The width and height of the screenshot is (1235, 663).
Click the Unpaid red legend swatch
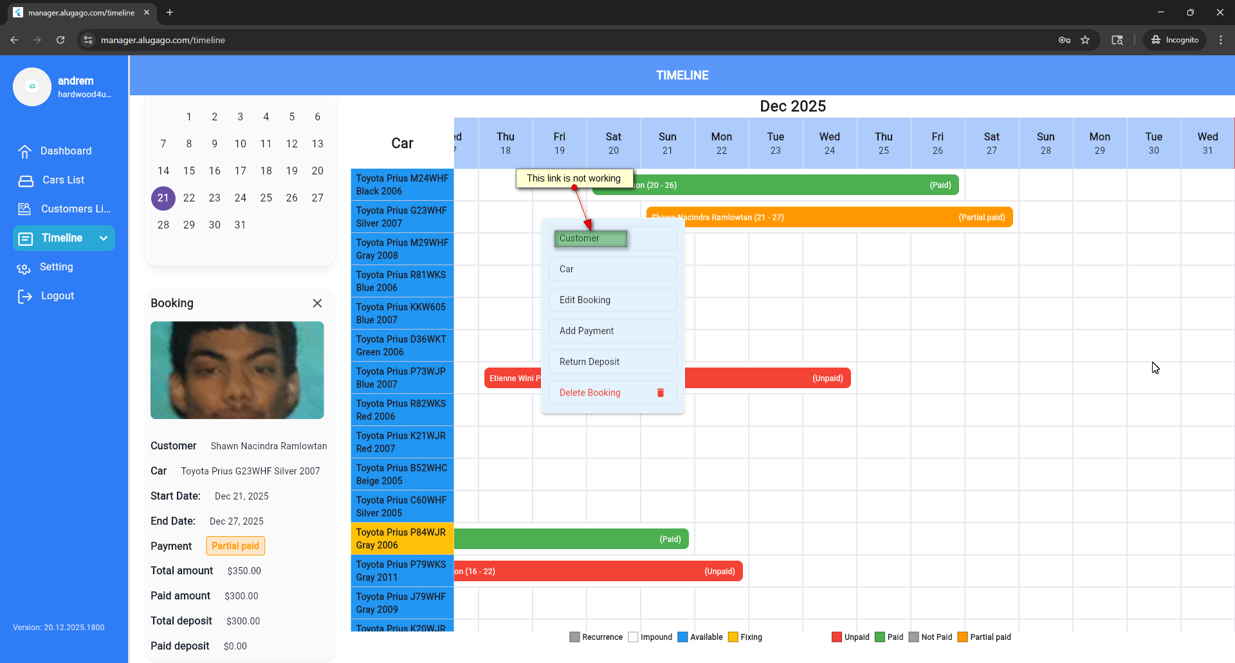[836, 637]
